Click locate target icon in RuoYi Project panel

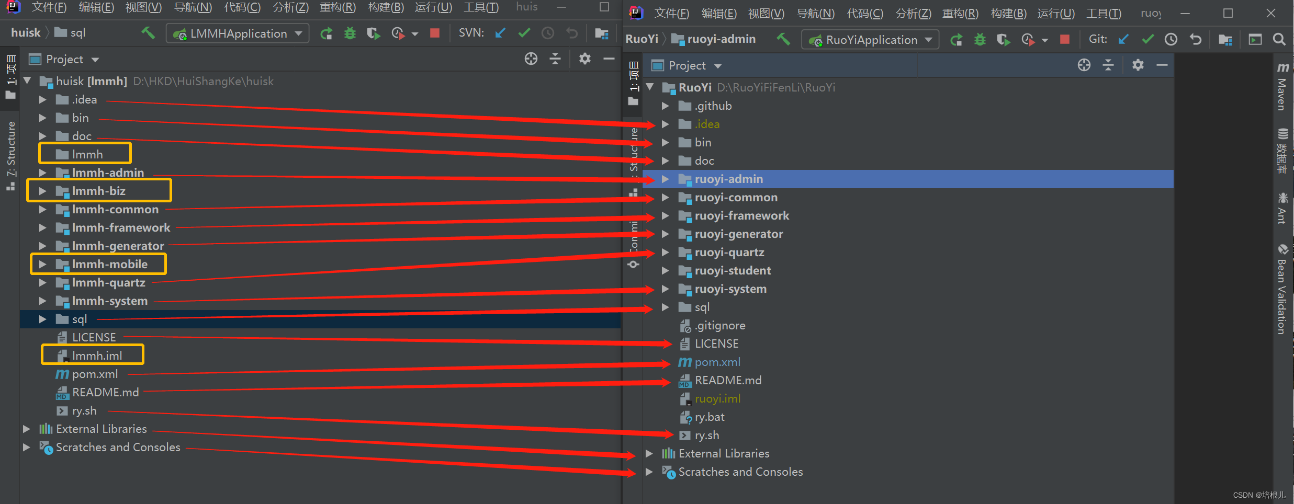1084,65
